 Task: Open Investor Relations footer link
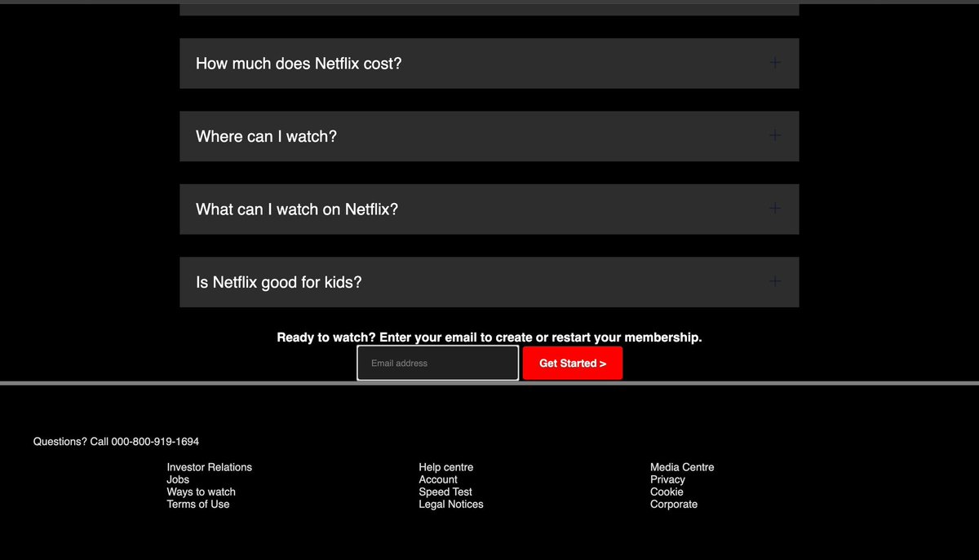[x=210, y=467]
